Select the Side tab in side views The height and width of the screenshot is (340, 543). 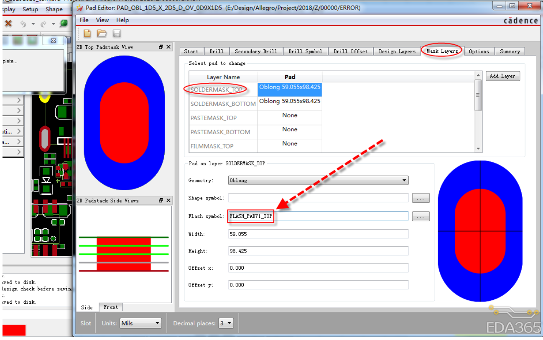(x=87, y=307)
